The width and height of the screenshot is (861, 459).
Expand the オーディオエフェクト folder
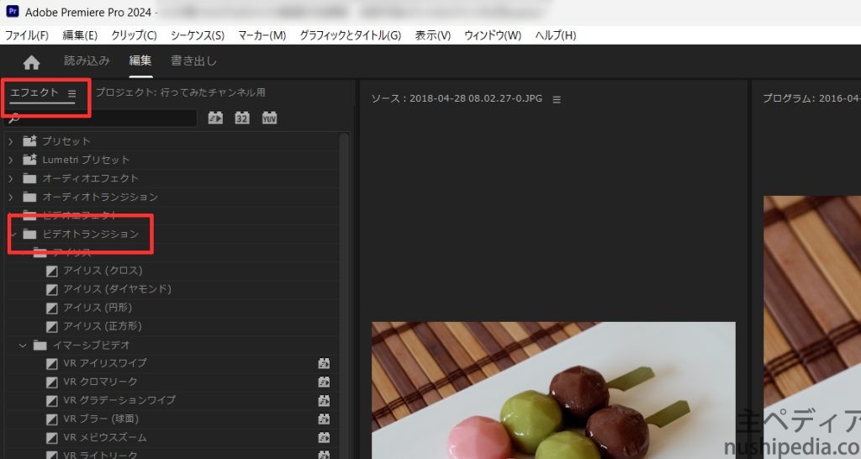tap(11, 178)
